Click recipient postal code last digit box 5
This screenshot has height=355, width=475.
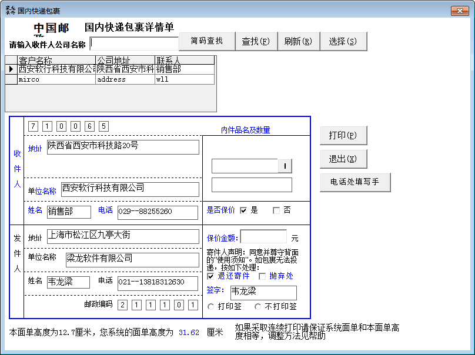tap(103, 126)
